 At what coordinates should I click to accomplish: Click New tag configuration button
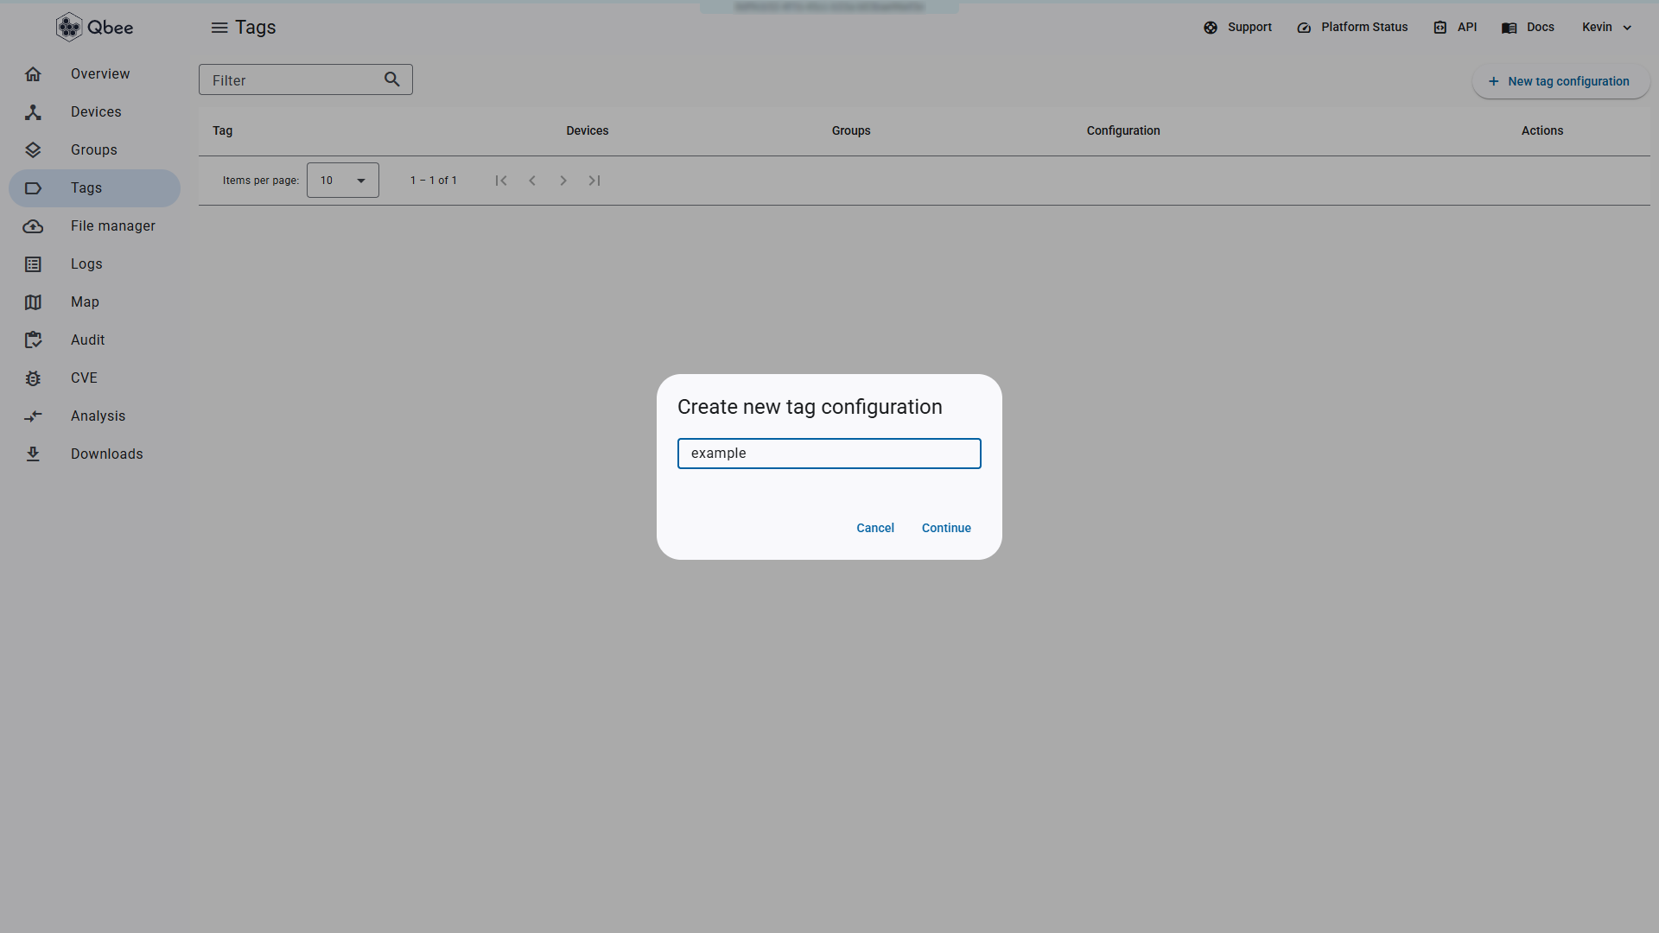[1561, 81]
